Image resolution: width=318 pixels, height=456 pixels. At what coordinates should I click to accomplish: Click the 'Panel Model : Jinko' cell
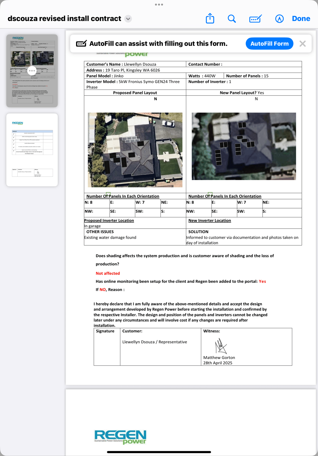point(135,76)
